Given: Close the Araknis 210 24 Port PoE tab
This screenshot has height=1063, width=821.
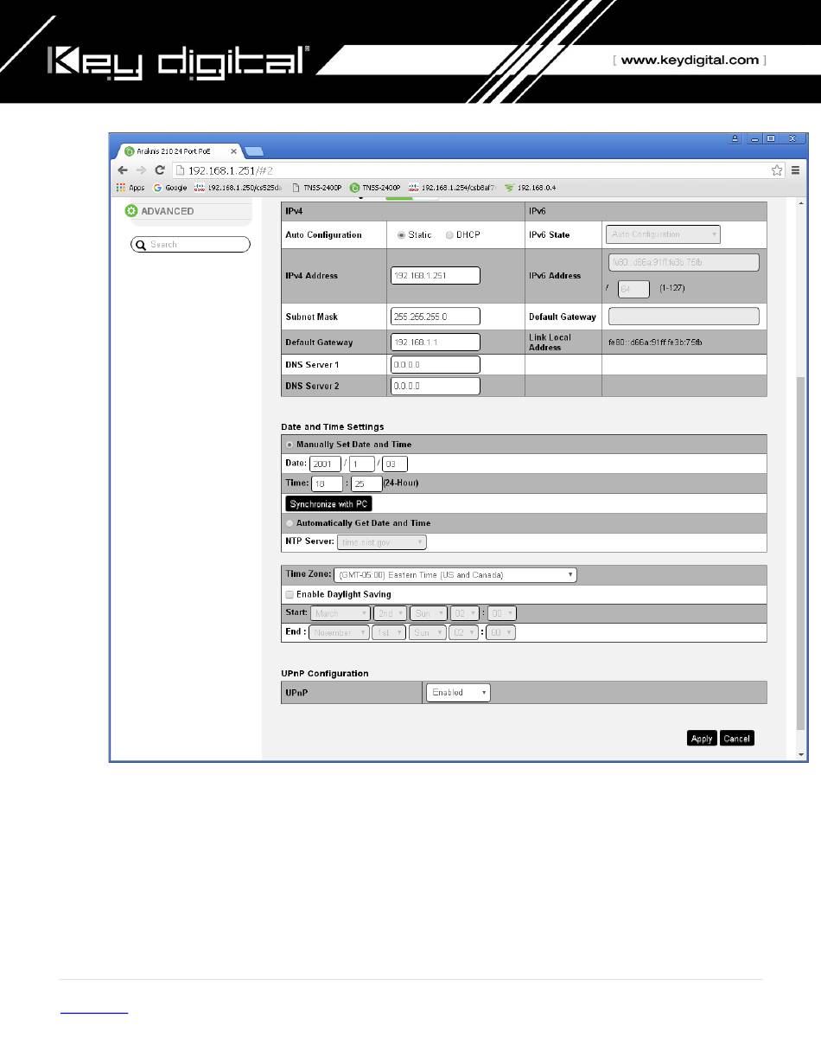Looking at the screenshot, I should click(x=233, y=150).
